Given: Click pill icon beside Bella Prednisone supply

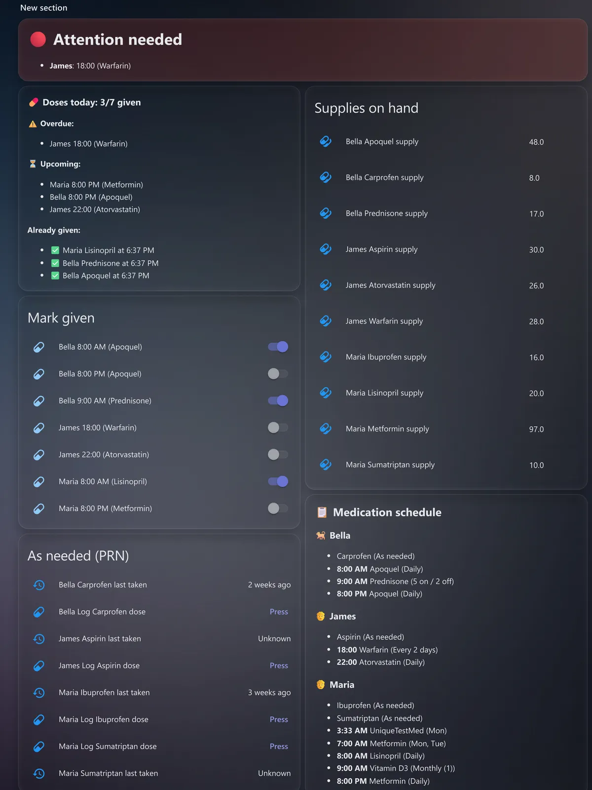Looking at the screenshot, I should click(326, 213).
